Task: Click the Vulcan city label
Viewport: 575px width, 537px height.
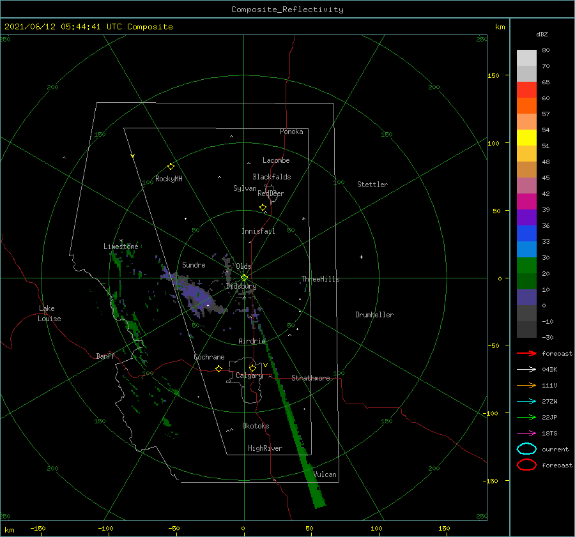Action: (x=325, y=474)
